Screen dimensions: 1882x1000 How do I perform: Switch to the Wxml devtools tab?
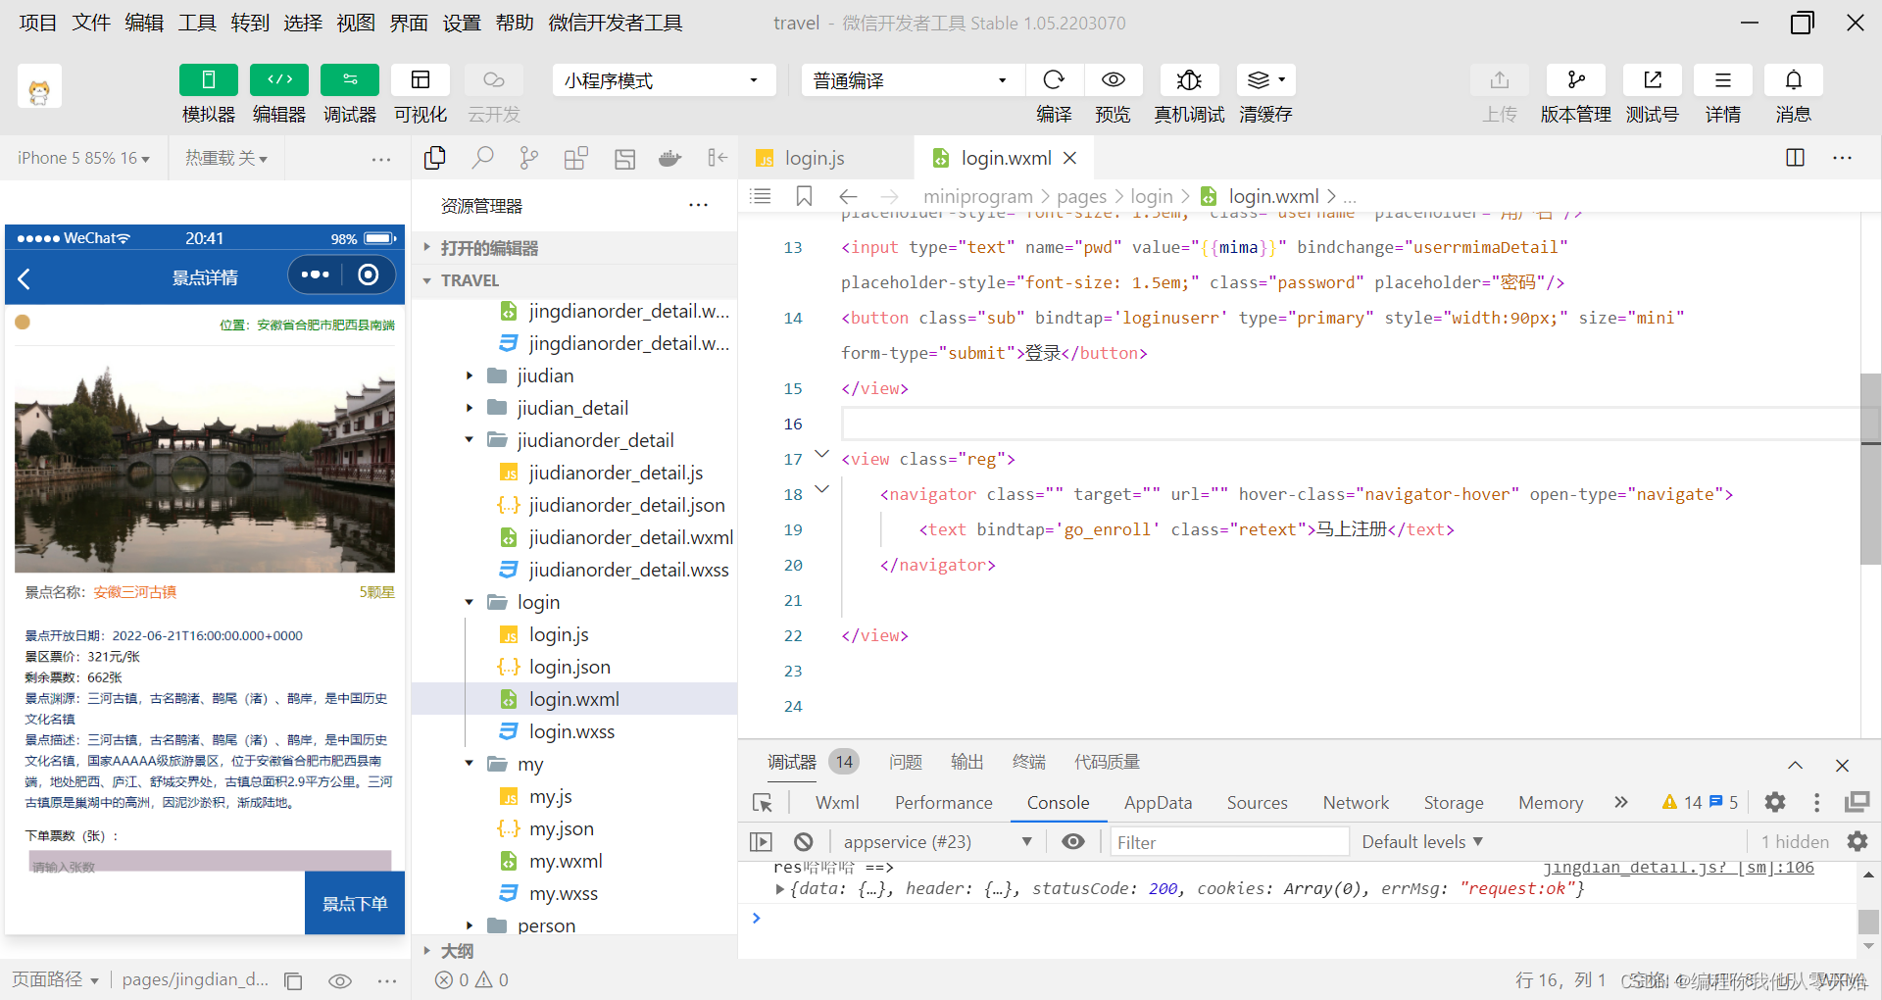837,803
